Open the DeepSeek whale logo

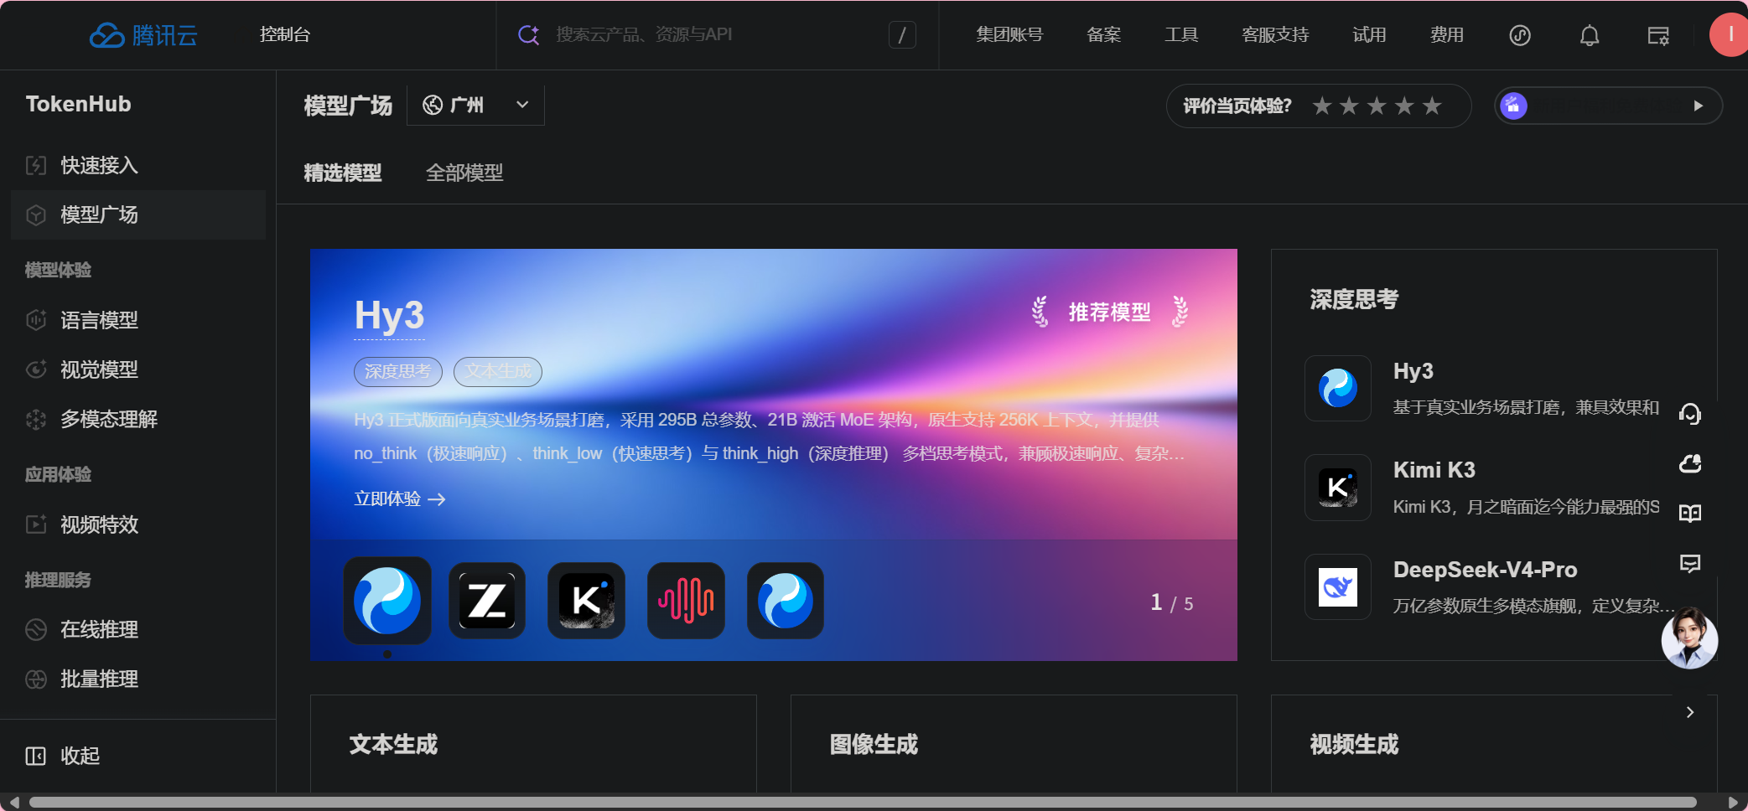[x=1338, y=586]
